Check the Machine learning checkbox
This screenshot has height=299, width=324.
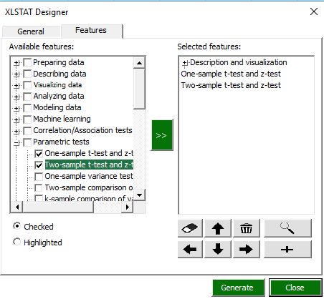(27, 119)
